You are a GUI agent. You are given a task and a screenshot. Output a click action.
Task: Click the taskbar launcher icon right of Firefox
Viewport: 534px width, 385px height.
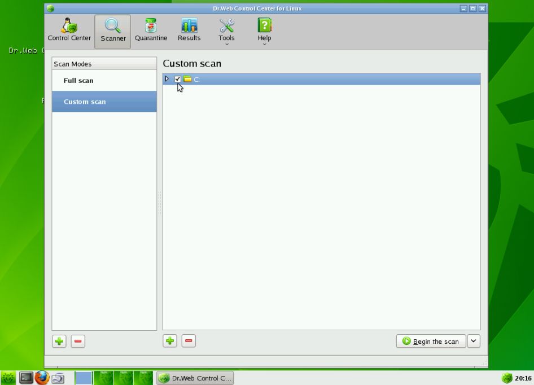(58, 378)
